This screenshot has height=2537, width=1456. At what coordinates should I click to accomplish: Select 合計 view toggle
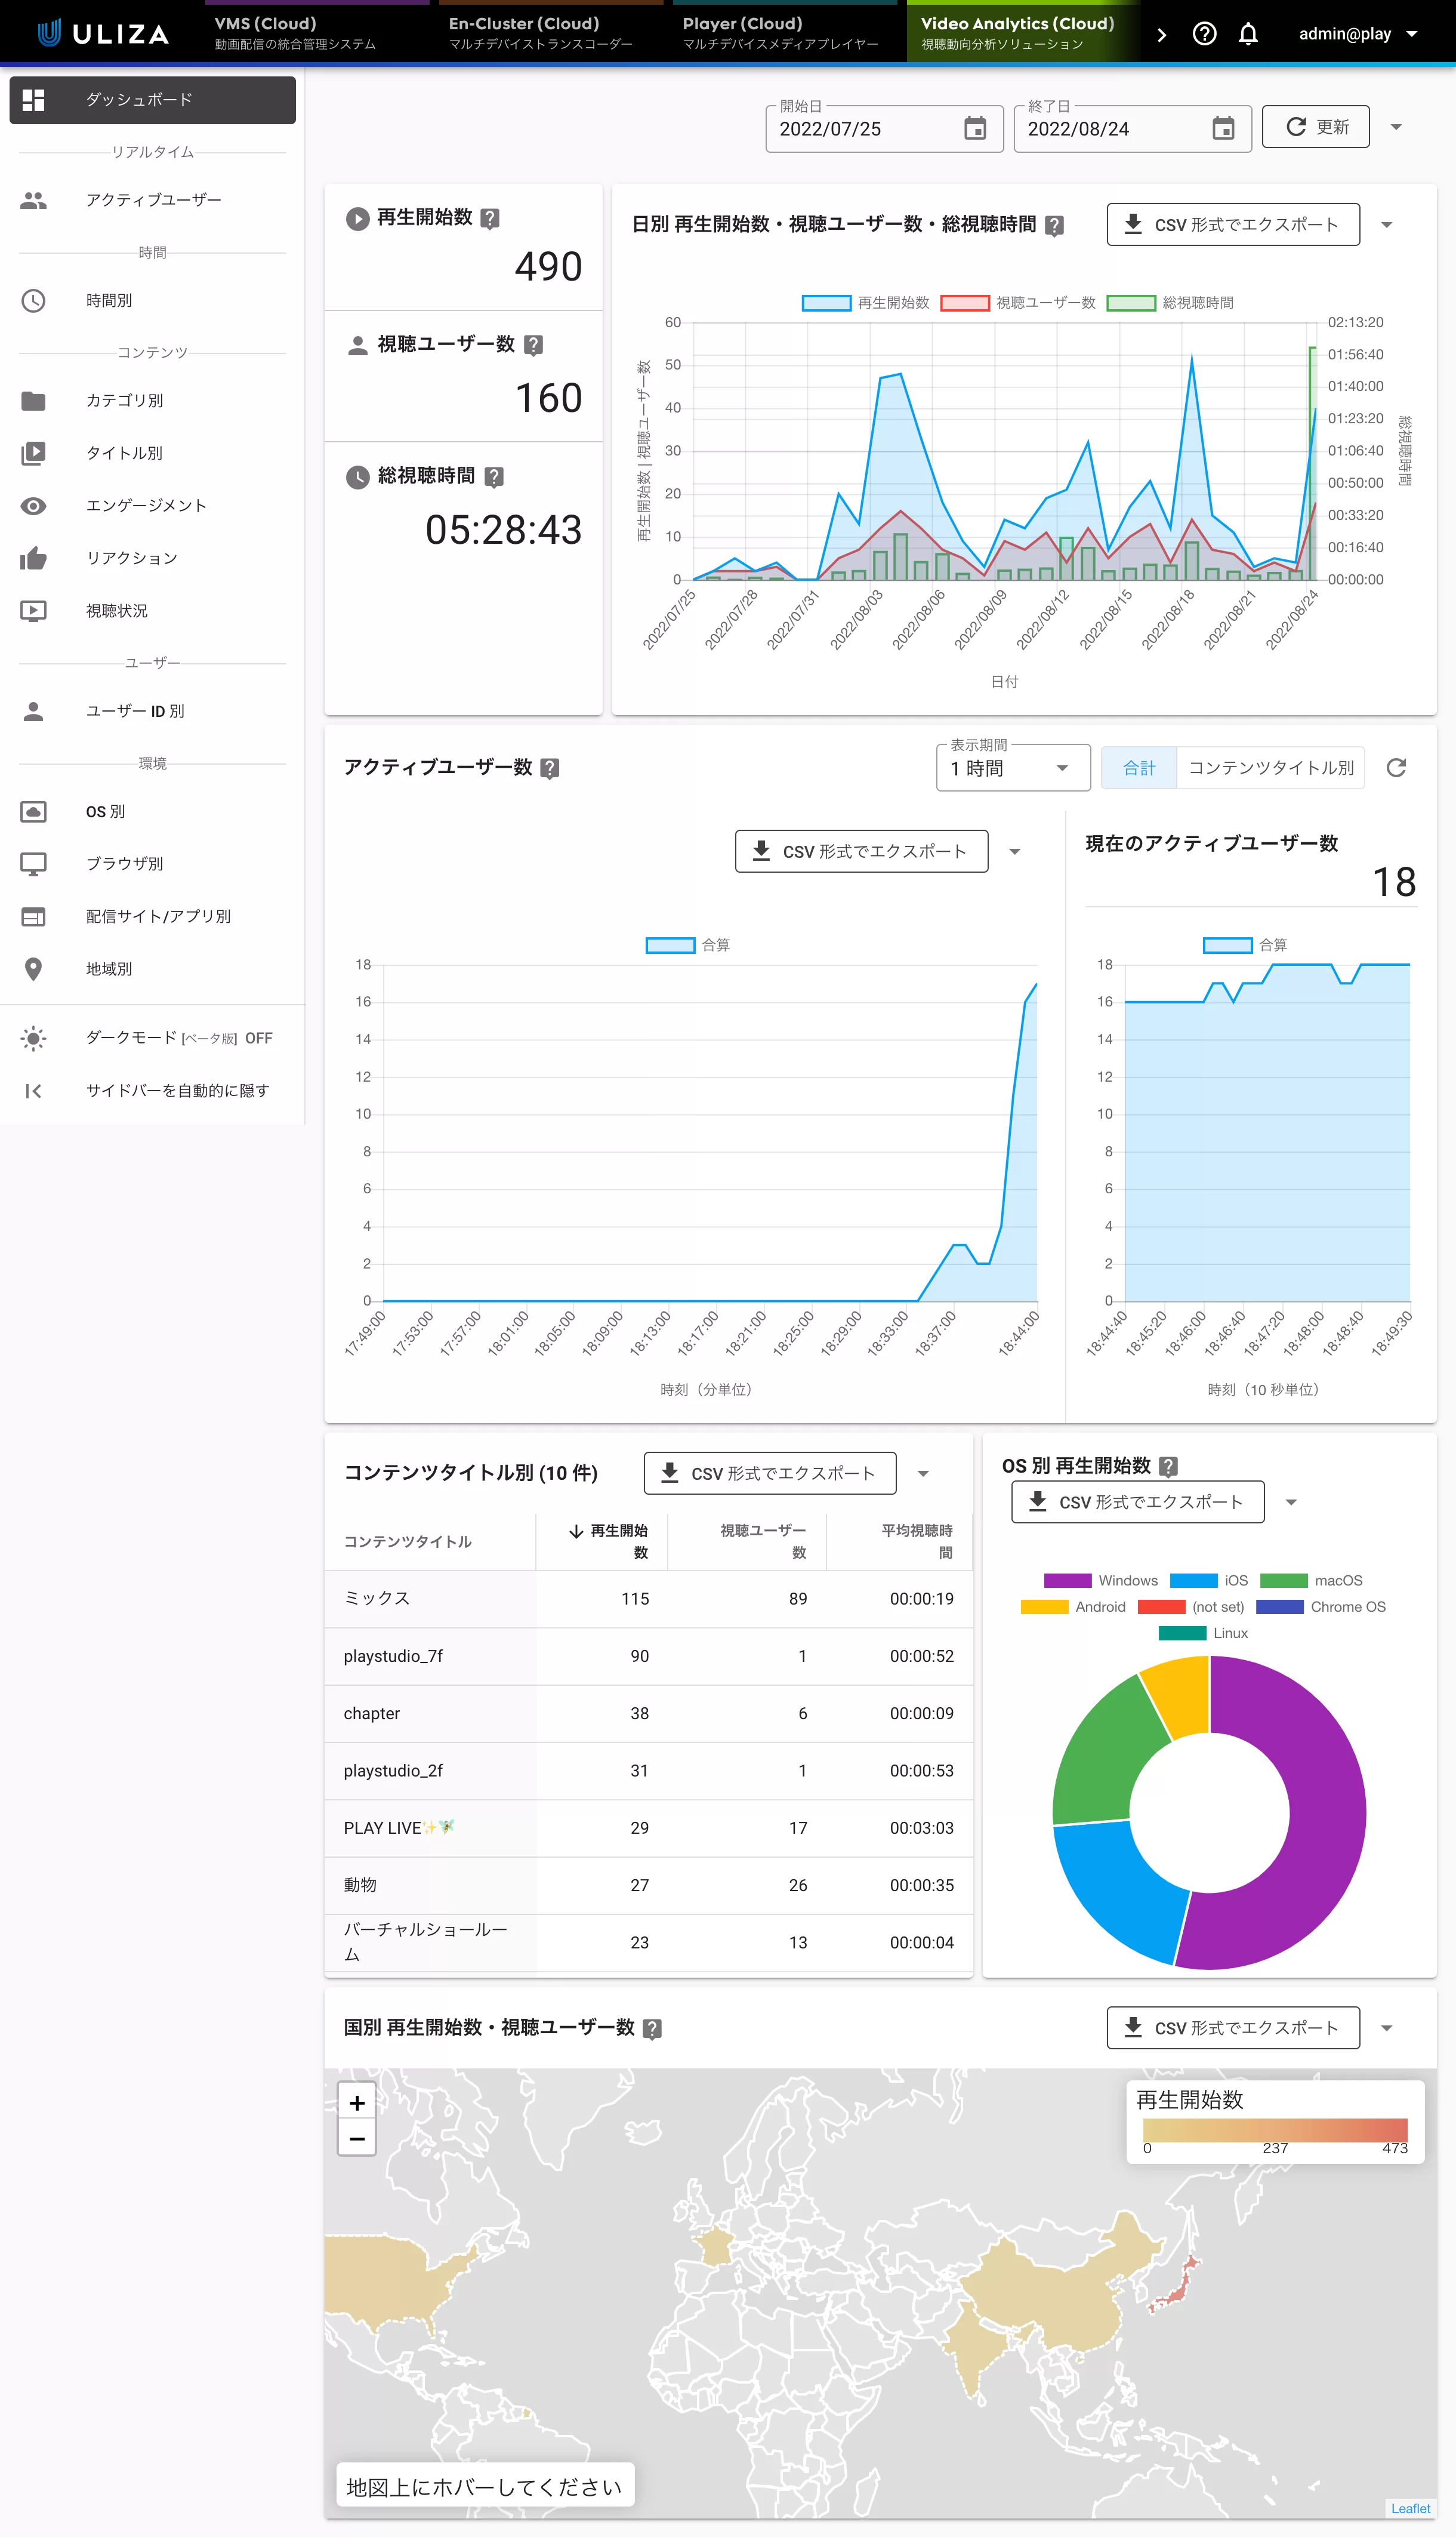tap(1139, 768)
